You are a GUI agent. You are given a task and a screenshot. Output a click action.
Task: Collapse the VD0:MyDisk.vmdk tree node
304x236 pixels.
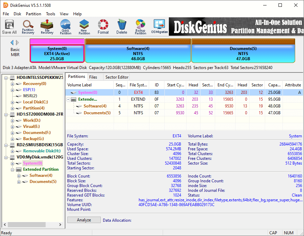(x=6, y=157)
